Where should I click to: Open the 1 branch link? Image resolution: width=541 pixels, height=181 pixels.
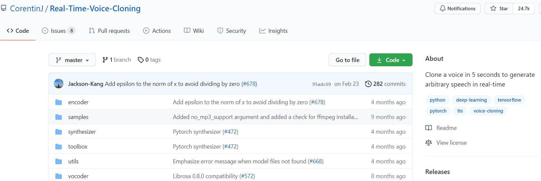[x=117, y=60]
